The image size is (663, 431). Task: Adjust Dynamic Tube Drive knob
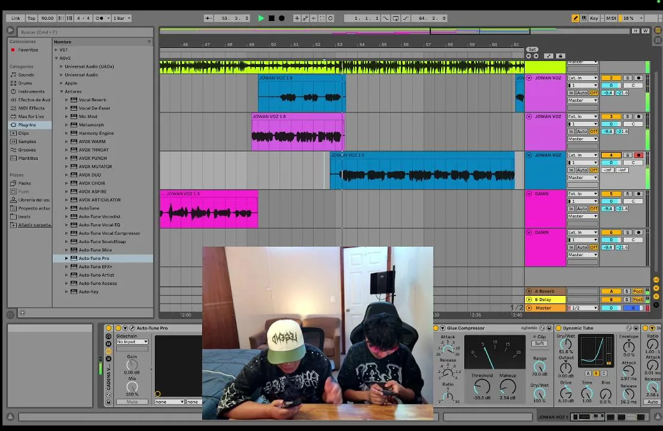(565, 393)
